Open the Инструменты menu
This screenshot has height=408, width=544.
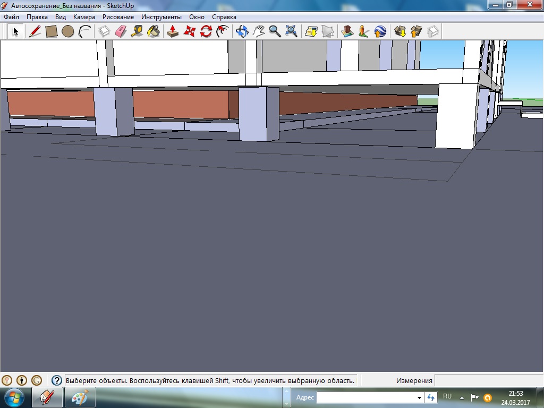pyautogui.click(x=161, y=17)
